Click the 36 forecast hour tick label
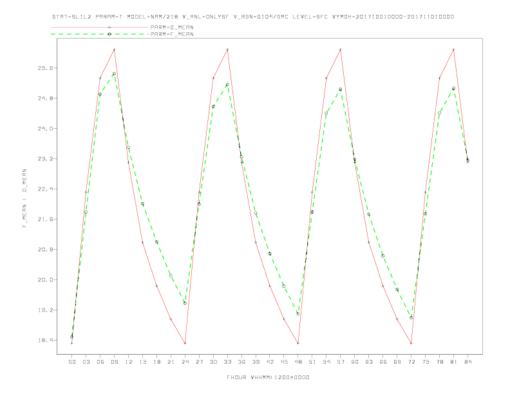Image resolution: width=510 pixels, height=394 pixels. [x=241, y=362]
